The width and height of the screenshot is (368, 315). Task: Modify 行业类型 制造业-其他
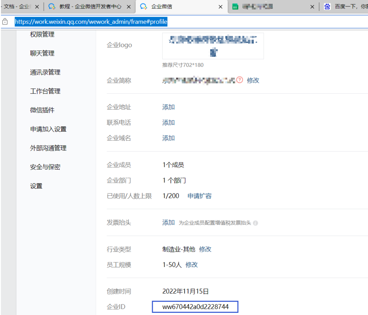pyautogui.click(x=205, y=249)
